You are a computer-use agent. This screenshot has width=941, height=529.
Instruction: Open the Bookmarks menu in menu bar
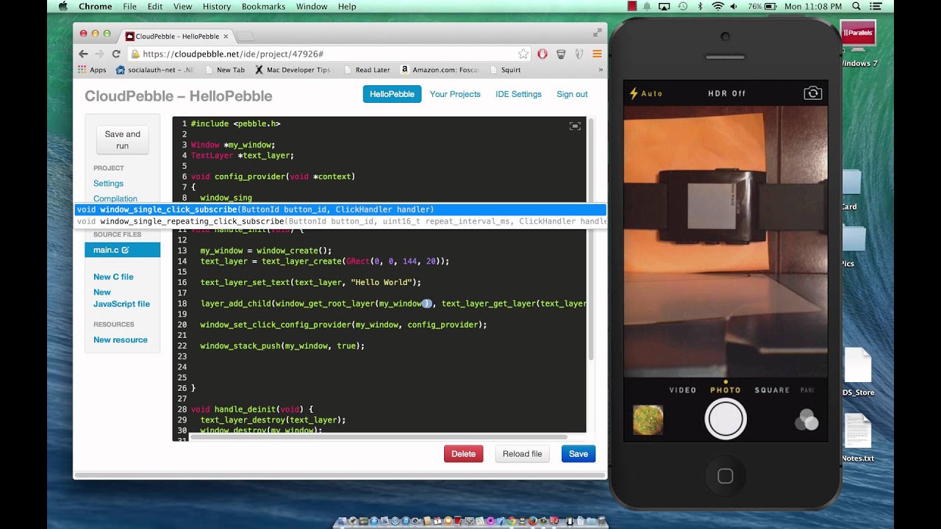point(263,6)
